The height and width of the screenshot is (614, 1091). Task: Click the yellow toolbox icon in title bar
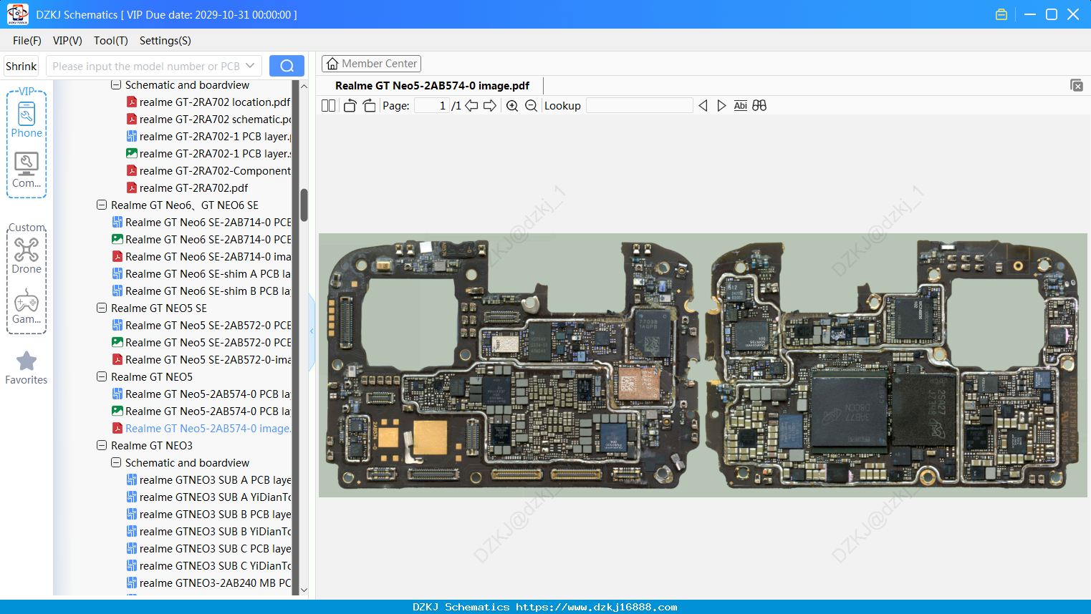coord(1001,14)
